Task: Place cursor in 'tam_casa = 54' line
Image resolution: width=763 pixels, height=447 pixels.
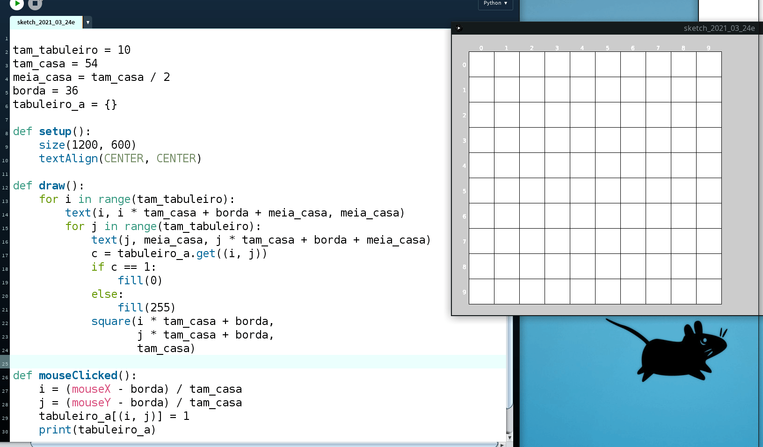Action: click(55, 64)
